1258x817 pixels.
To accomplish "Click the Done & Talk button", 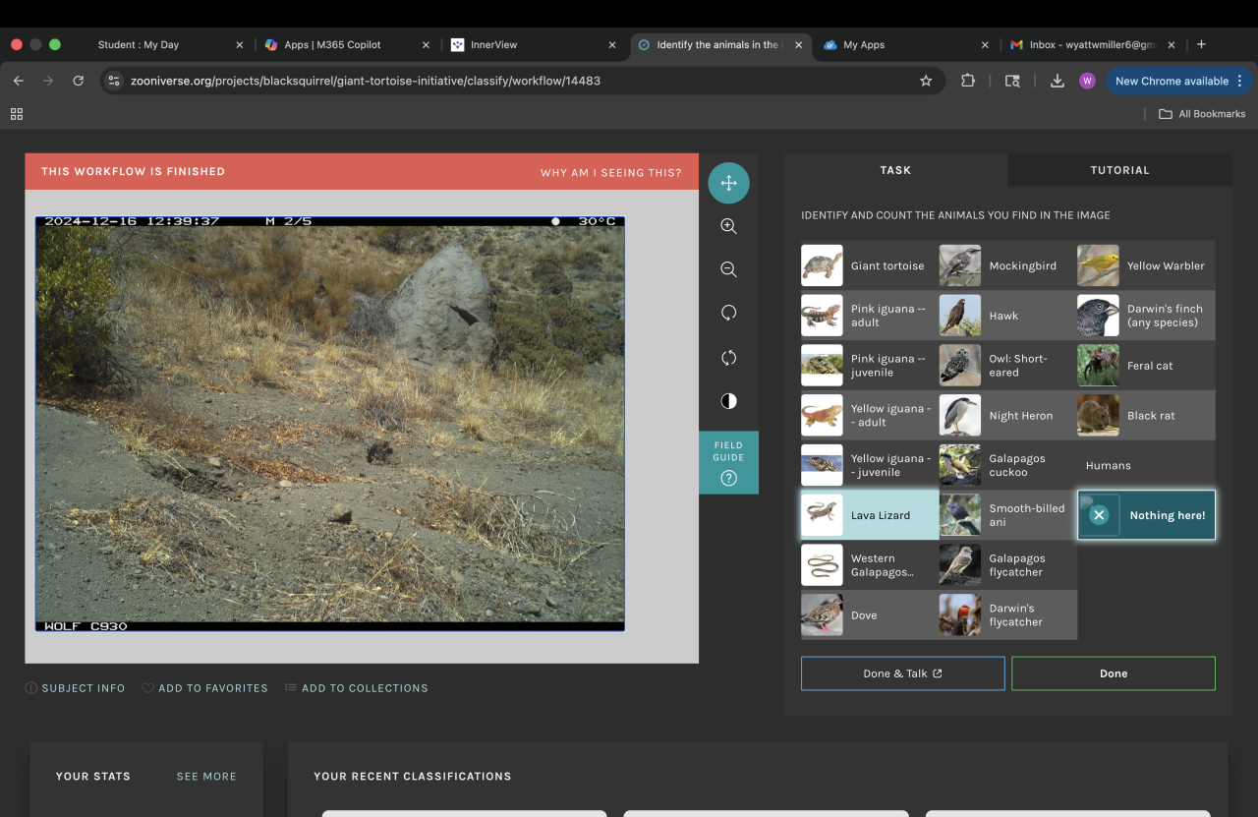I will [x=902, y=673].
